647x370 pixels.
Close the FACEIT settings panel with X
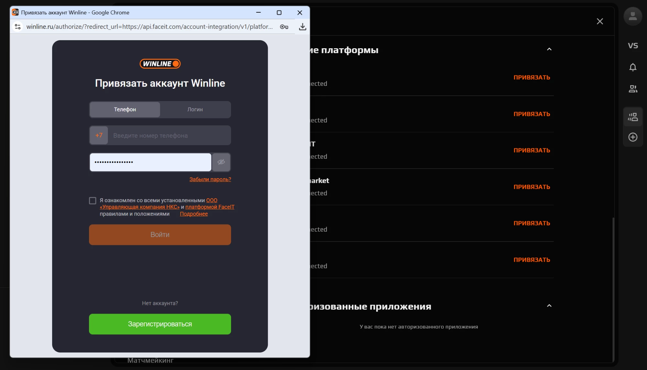coord(600,21)
